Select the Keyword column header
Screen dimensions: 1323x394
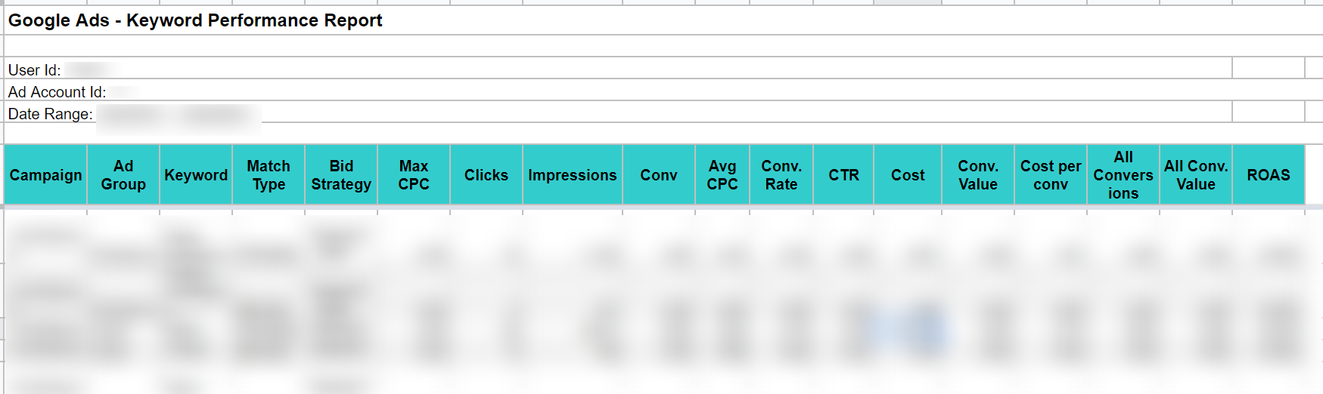(x=196, y=174)
